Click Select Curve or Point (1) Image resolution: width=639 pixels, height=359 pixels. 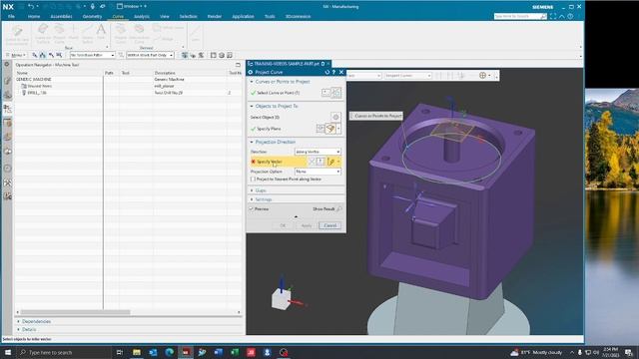pos(278,93)
